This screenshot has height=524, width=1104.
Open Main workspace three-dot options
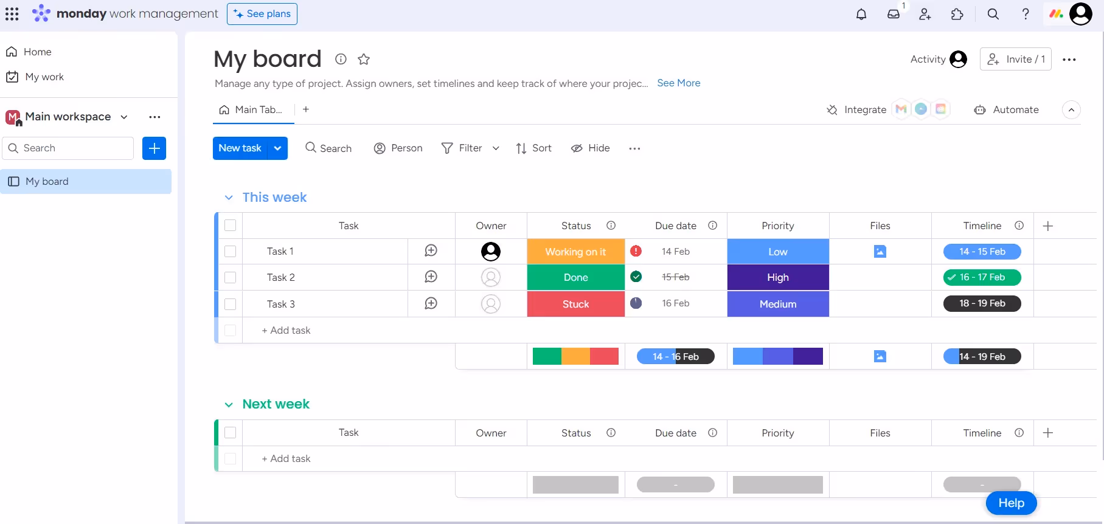pos(155,117)
